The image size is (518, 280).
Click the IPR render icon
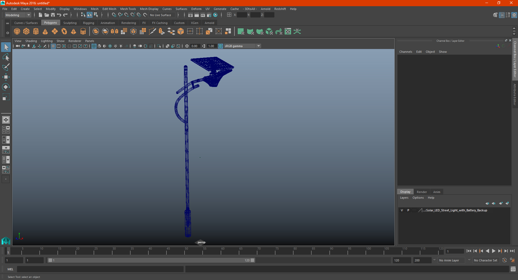coord(203,15)
